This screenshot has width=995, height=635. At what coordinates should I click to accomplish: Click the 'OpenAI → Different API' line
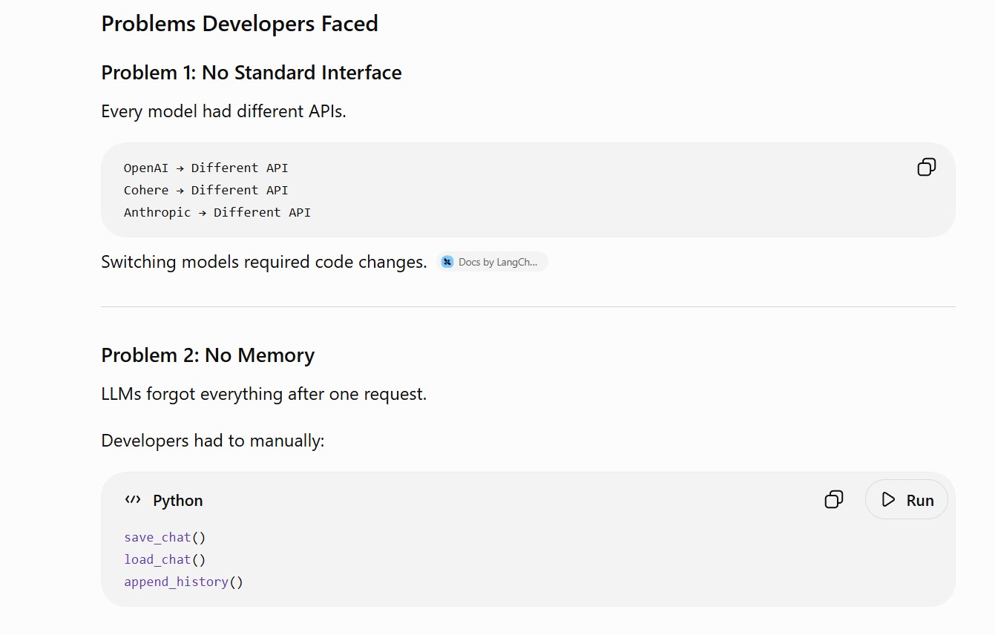(x=206, y=168)
